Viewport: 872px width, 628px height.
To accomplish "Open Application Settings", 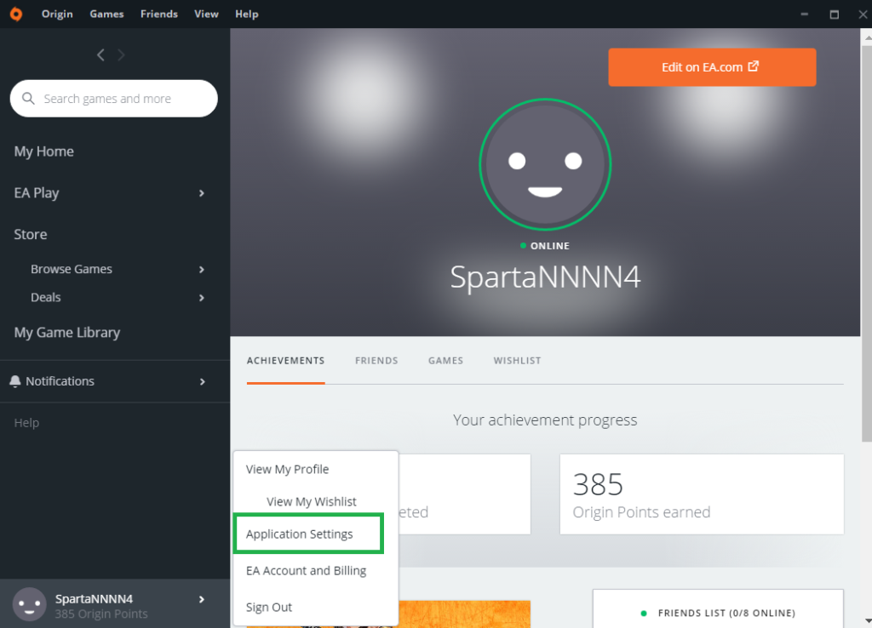I will click(299, 534).
